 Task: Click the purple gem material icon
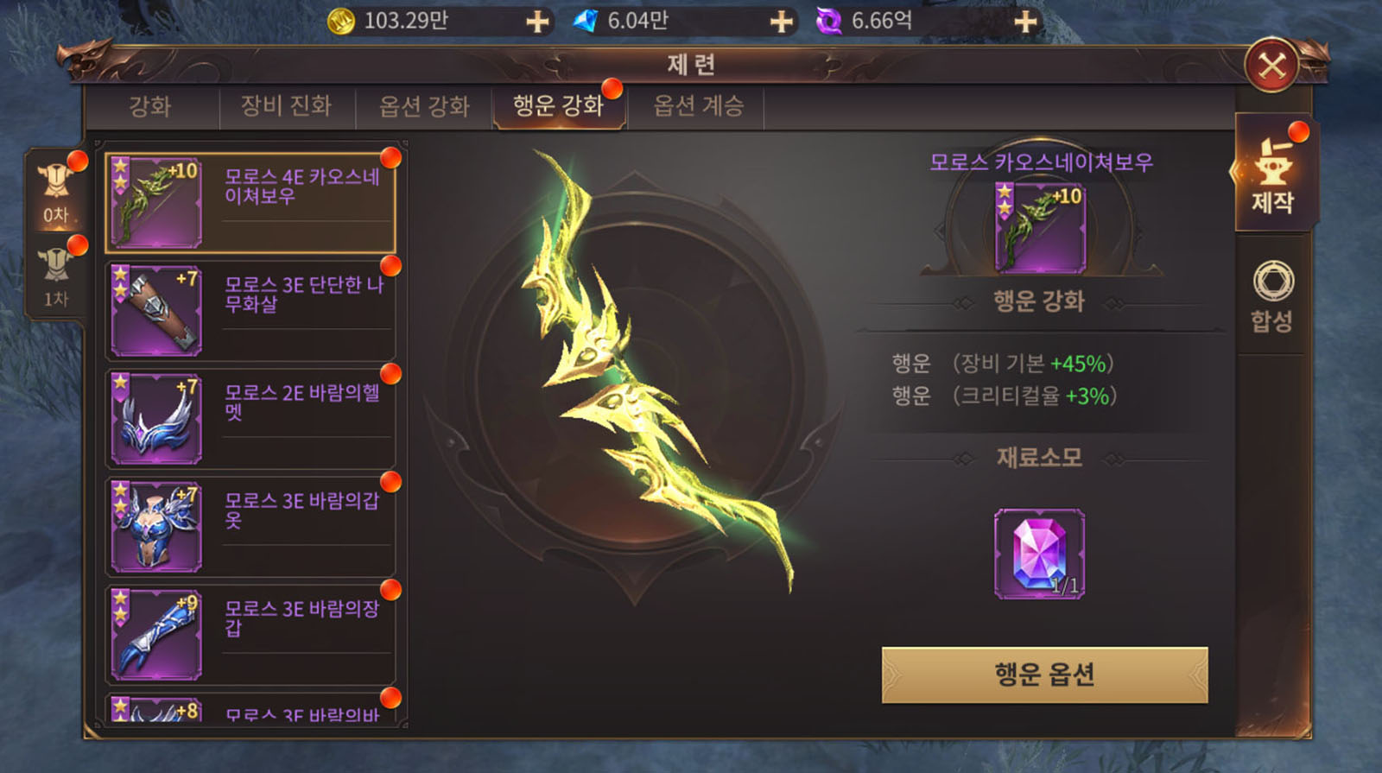click(1039, 554)
